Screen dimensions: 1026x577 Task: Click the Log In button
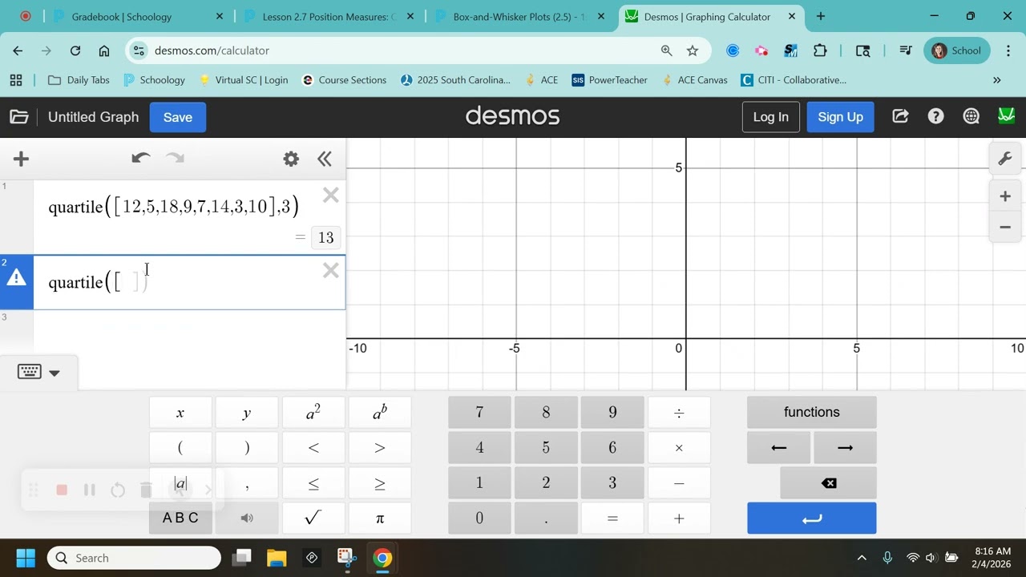(x=770, y=117)
